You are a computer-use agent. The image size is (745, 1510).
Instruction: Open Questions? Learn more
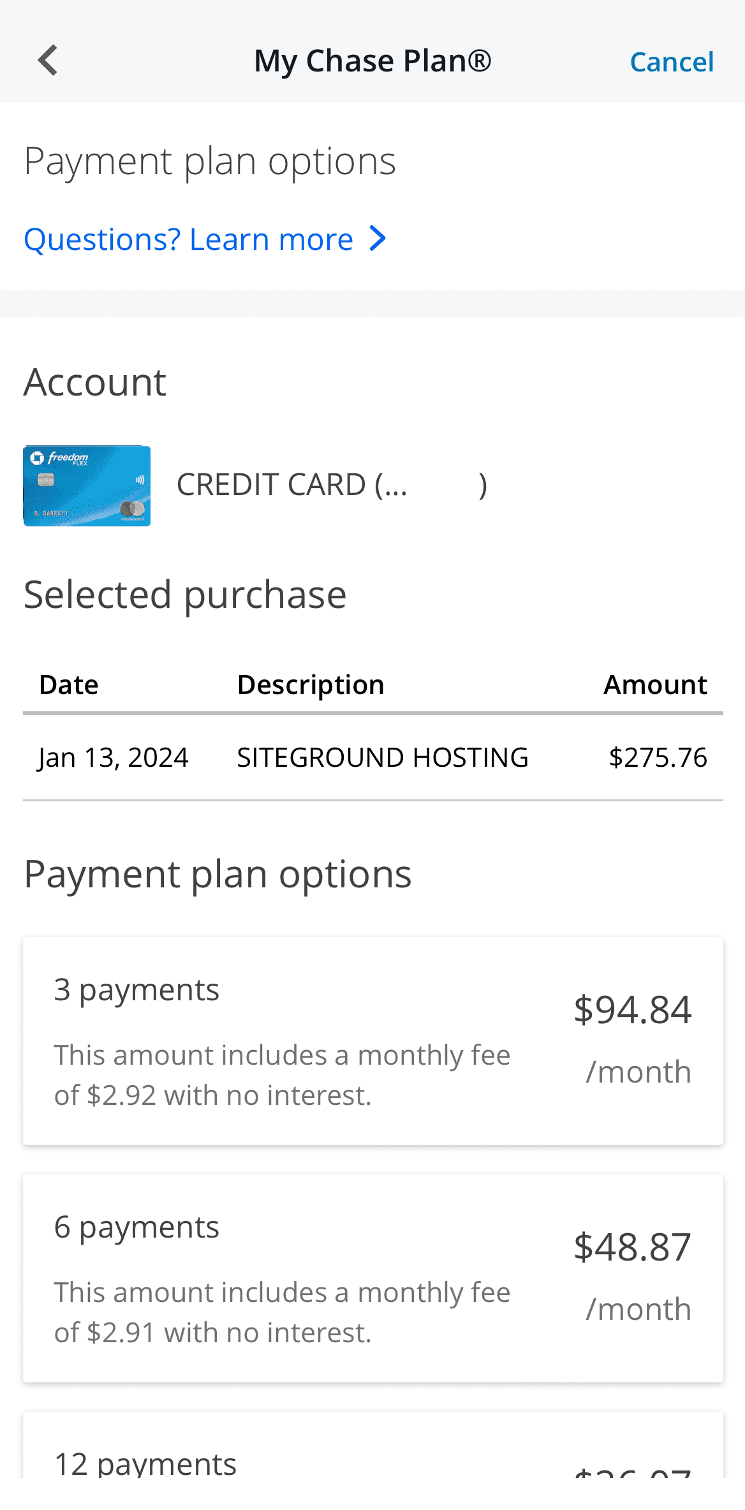point(188,239)
